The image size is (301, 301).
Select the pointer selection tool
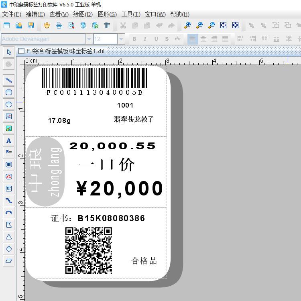[9, 52]
